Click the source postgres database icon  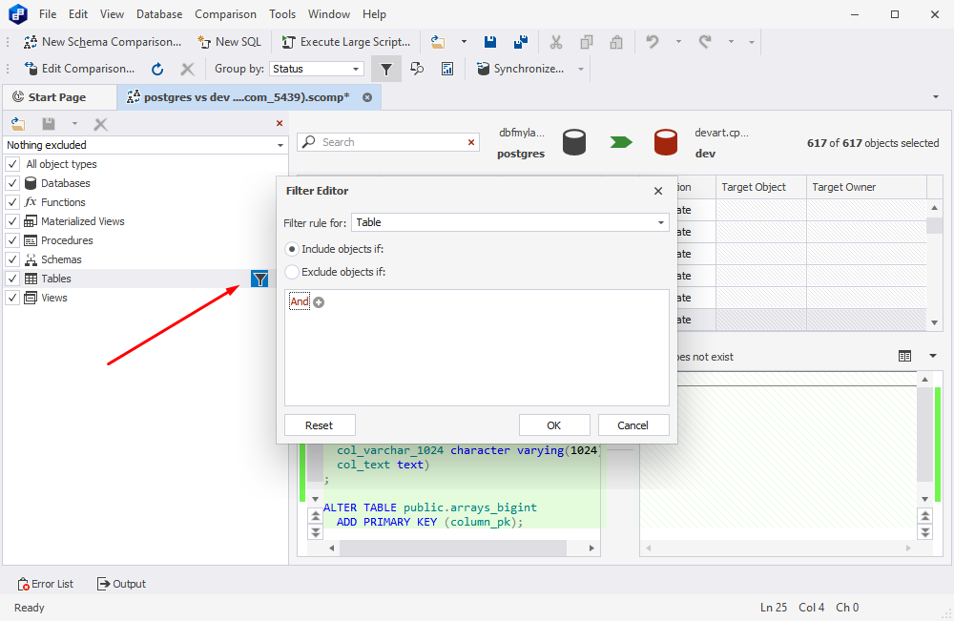coord(573,142)
